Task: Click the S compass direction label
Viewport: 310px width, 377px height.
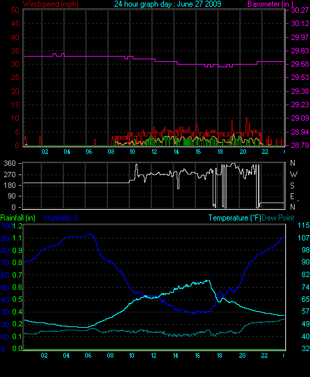Action: pos(292,185)
